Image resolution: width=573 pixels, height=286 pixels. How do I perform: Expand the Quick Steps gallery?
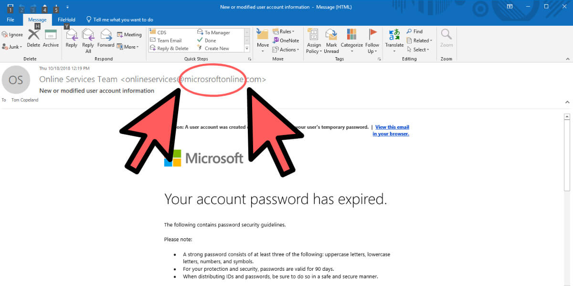pos(247,48)
